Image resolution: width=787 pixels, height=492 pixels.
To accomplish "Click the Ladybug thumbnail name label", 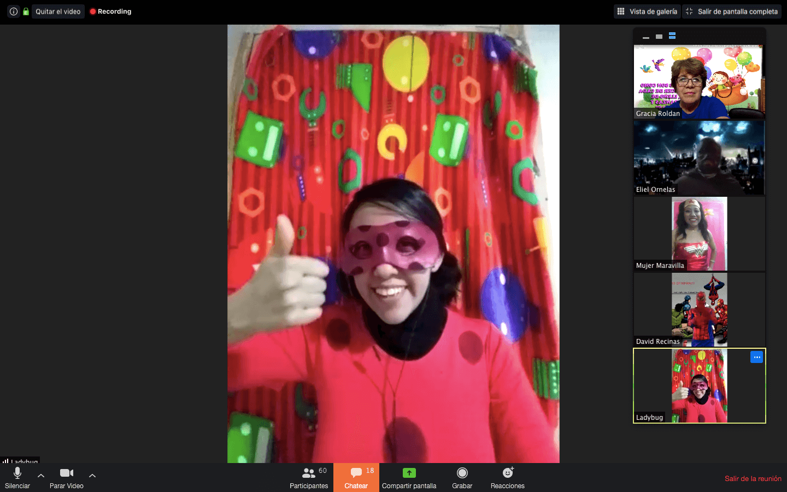I will click(x=649, y=417).
